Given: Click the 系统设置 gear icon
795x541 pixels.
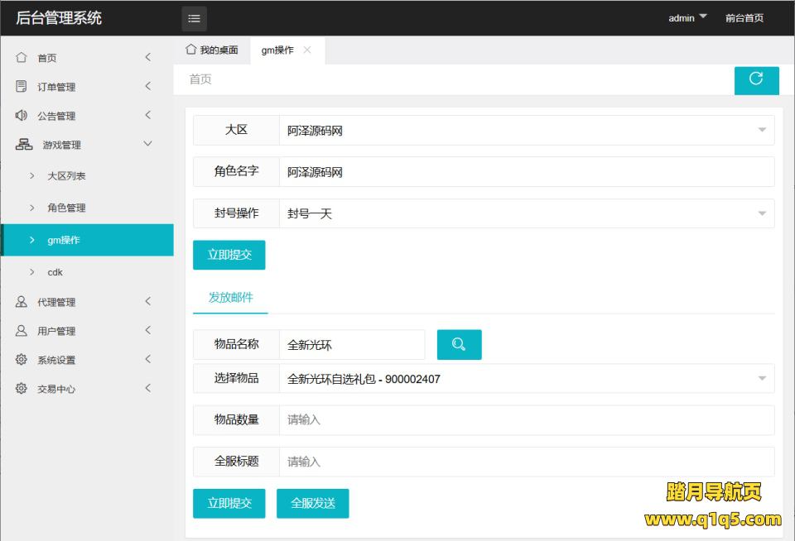Looking at the screenshot, I should (x=22, y=360).
